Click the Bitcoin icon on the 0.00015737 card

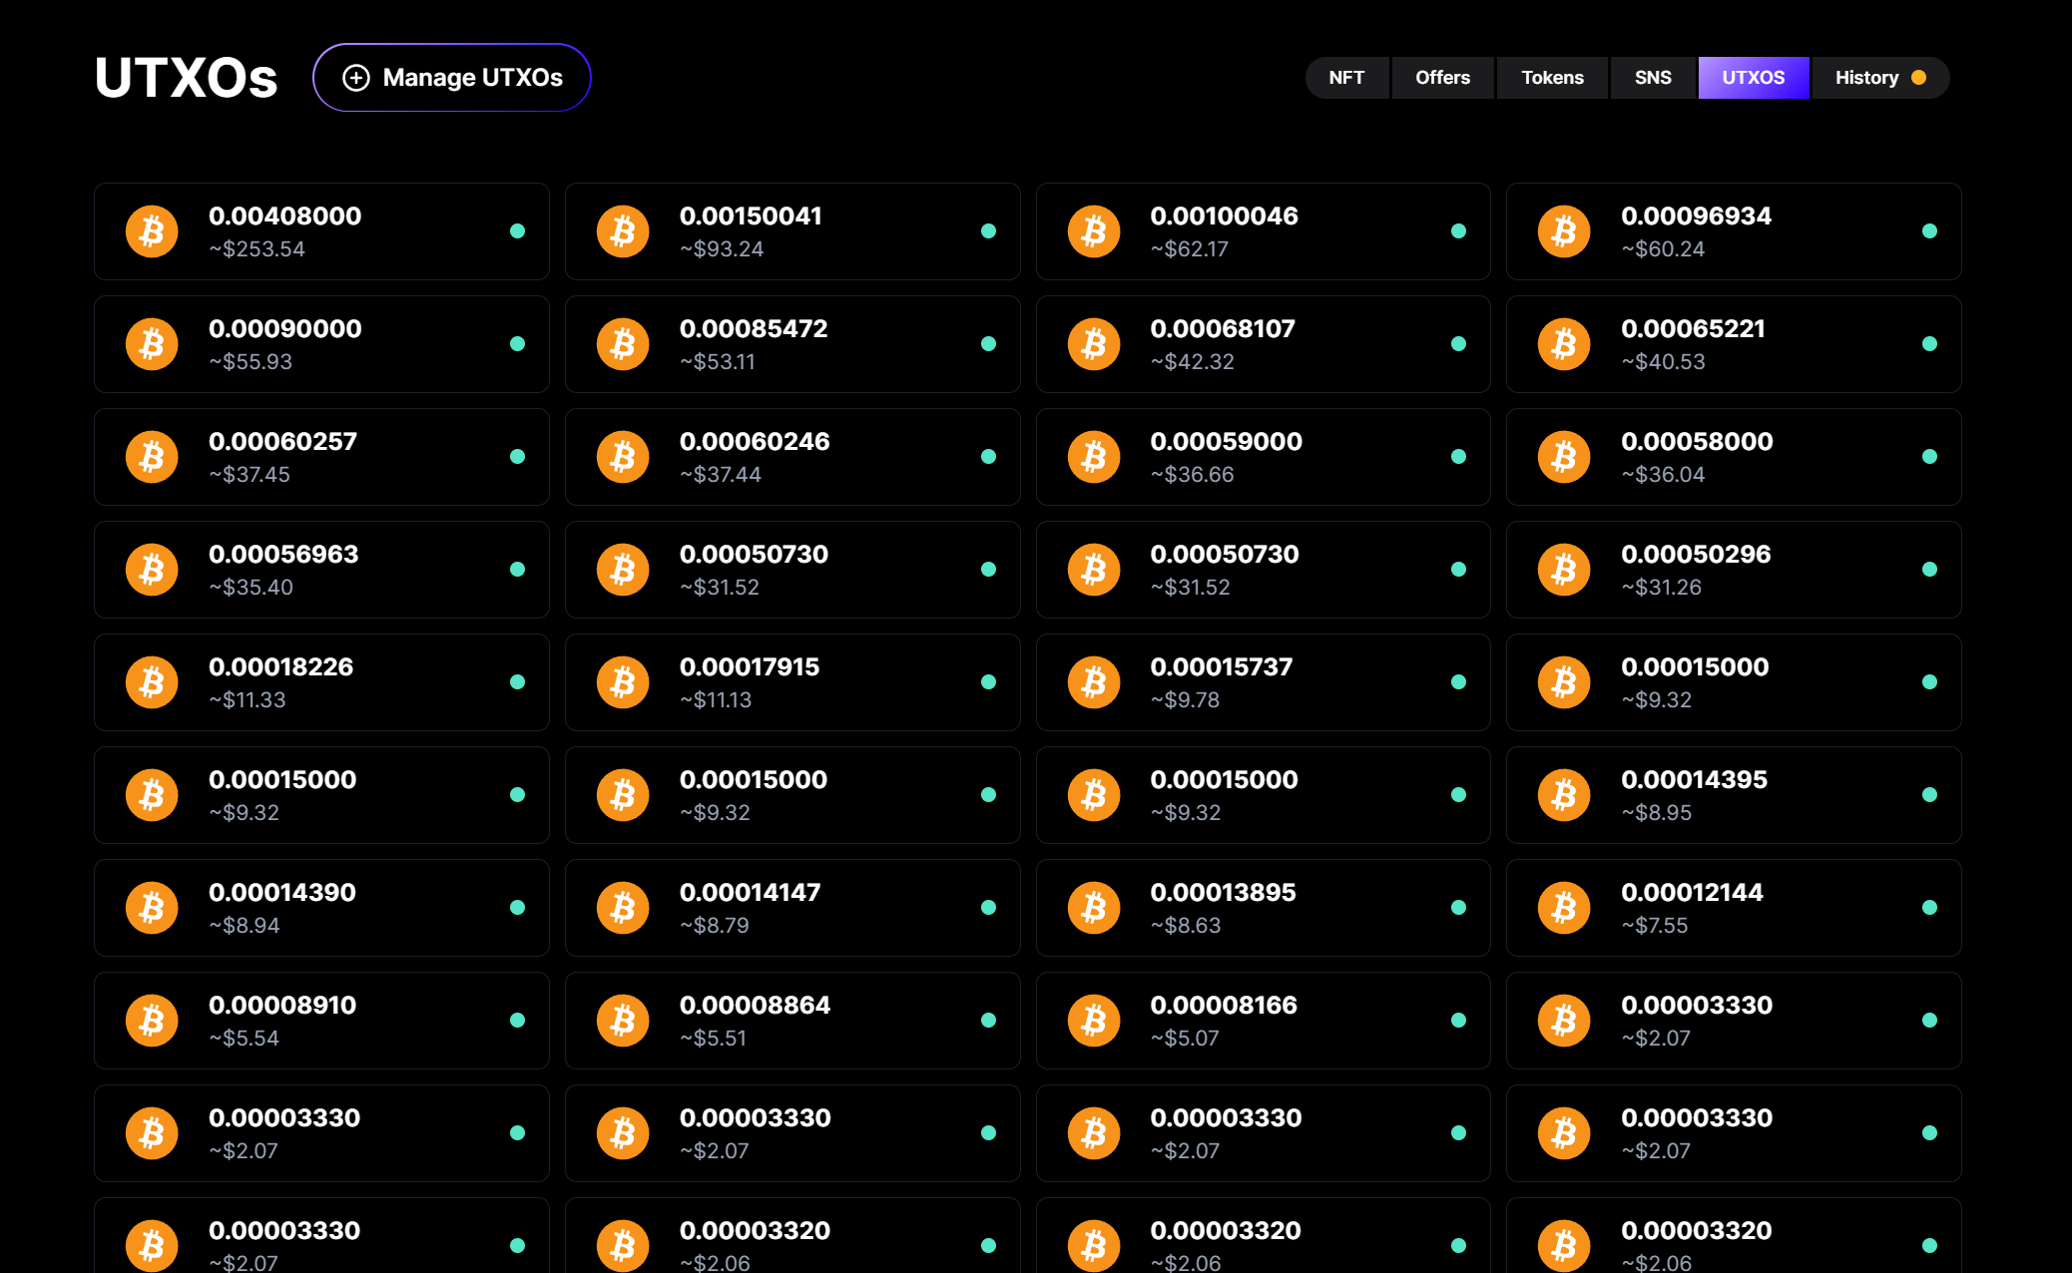[x=1094, y=682]
